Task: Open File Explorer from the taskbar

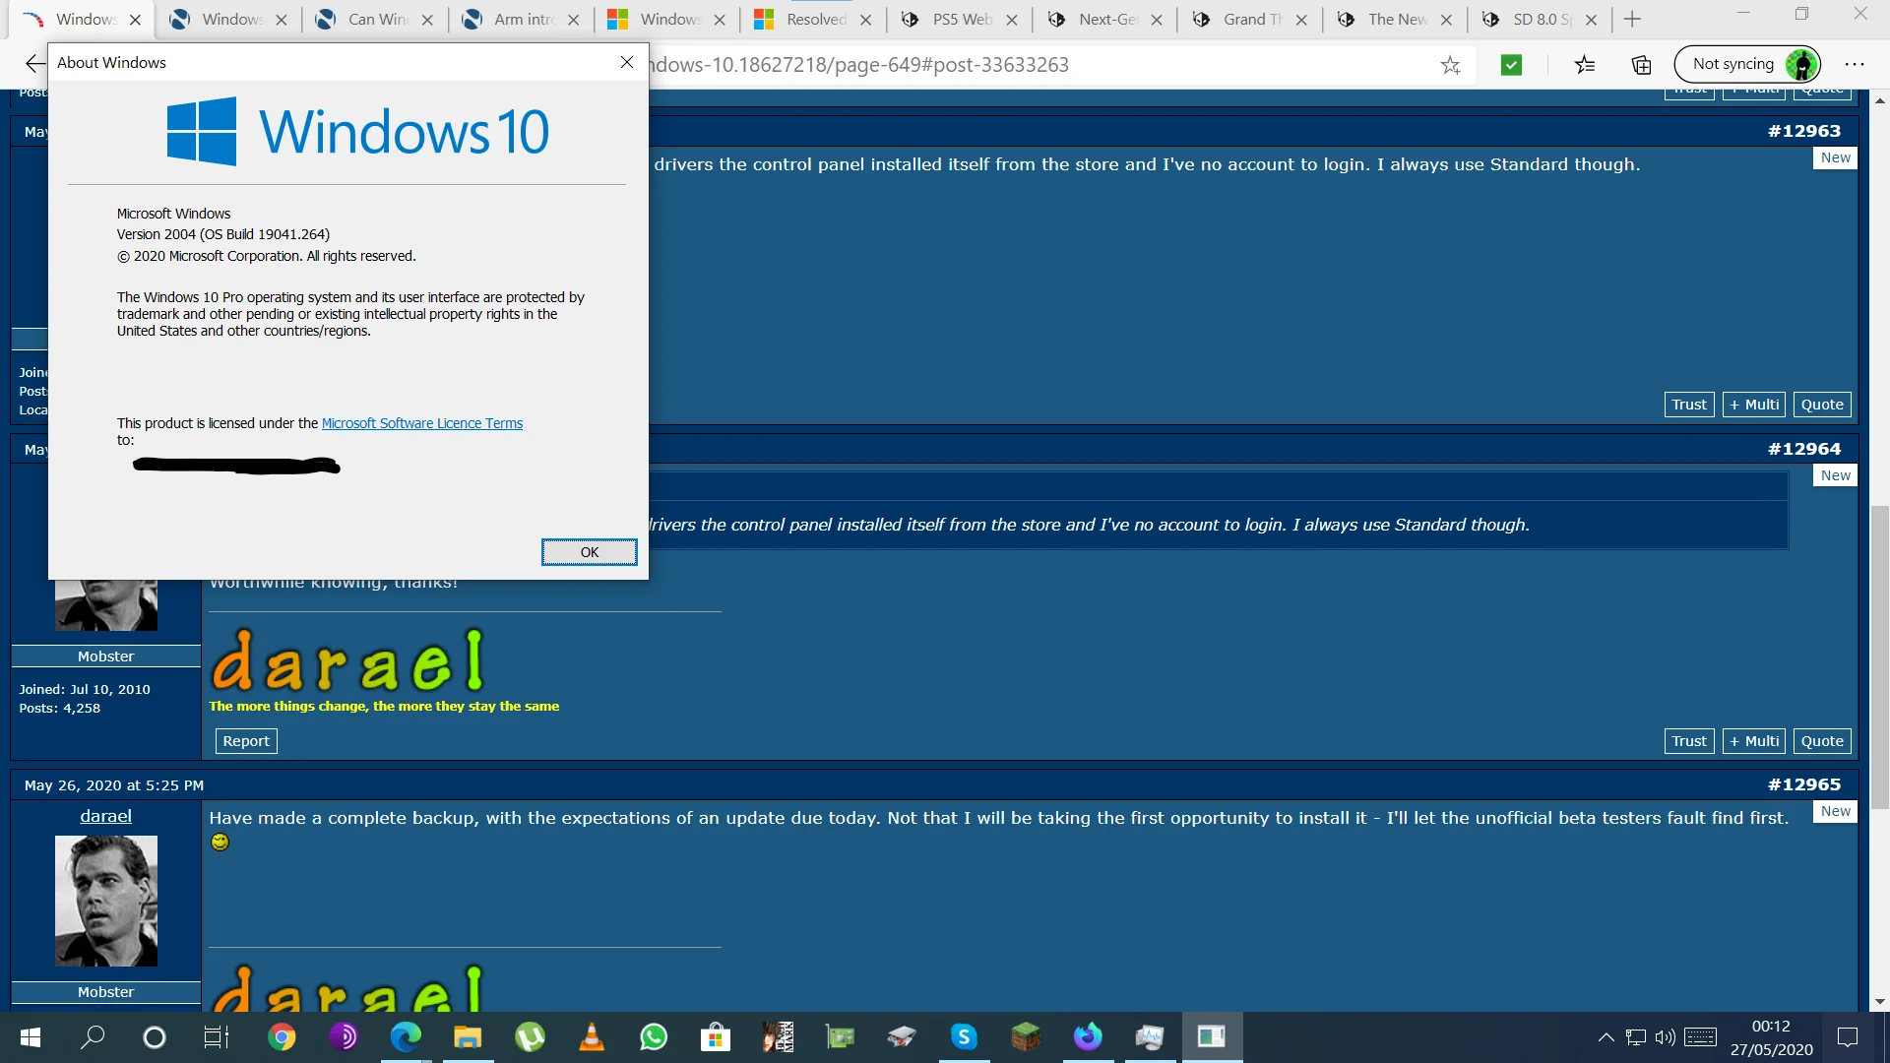Action: (468, 1037)
